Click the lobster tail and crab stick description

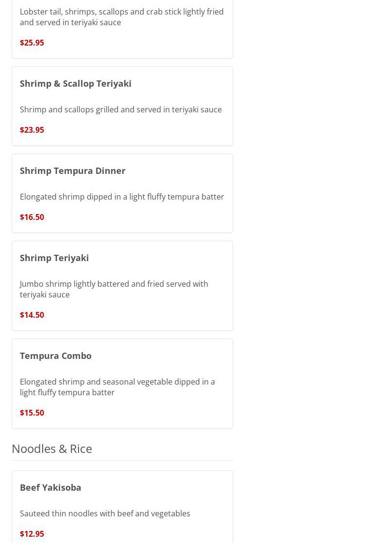pyautogui.click(x=122, y=17)
